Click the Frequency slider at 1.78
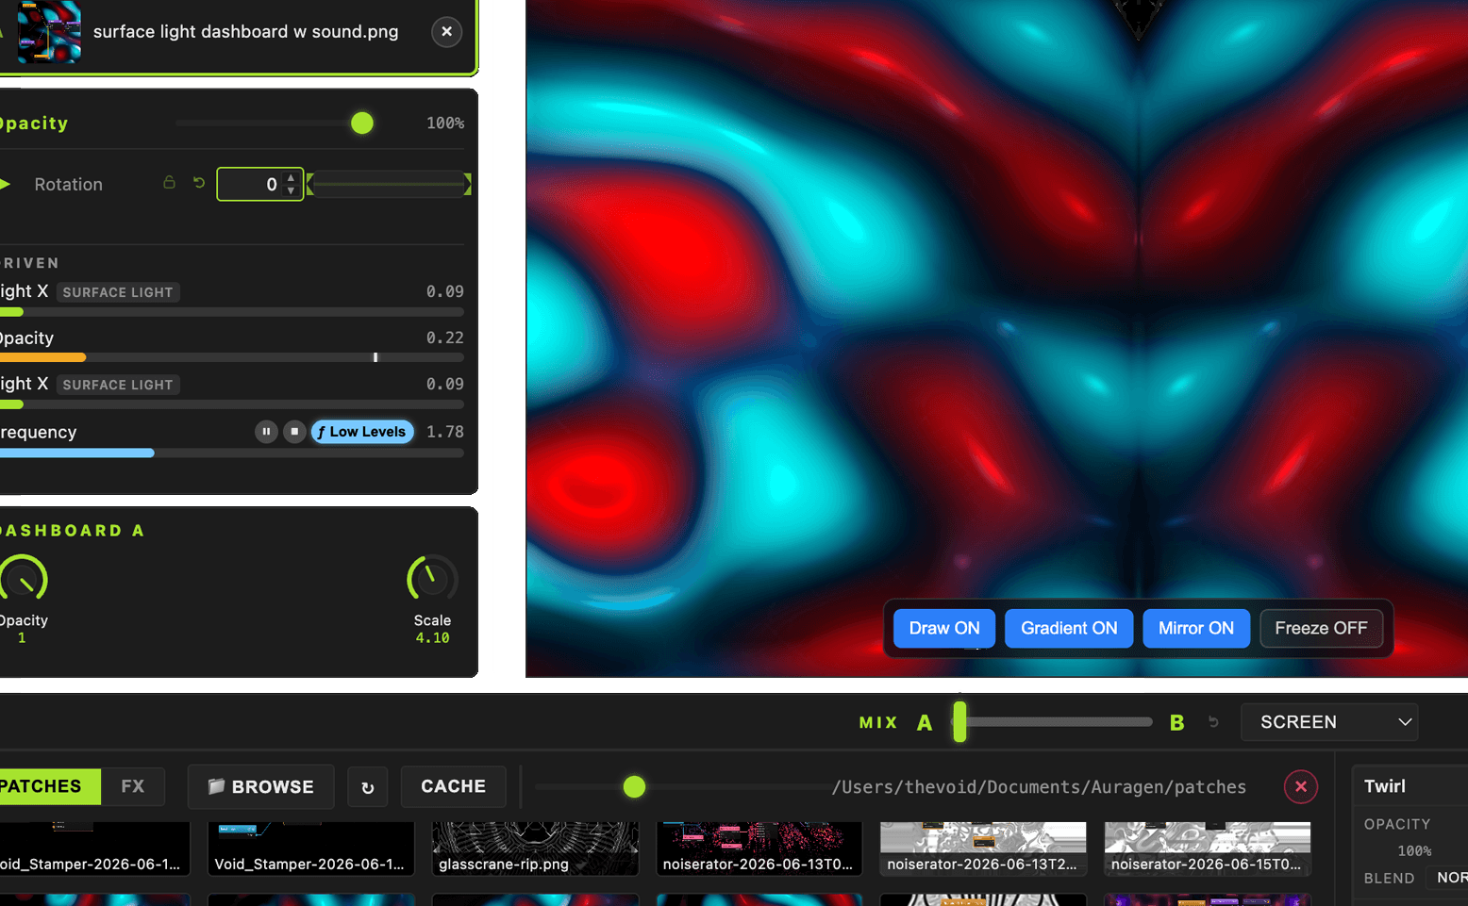1468x906 pixels. point(232,453)
